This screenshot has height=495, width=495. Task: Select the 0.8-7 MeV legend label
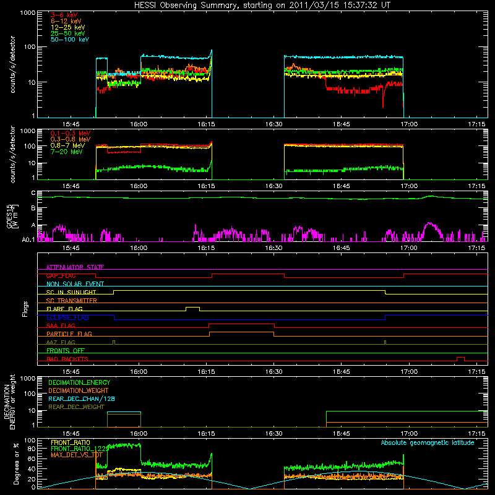point(67,145)
